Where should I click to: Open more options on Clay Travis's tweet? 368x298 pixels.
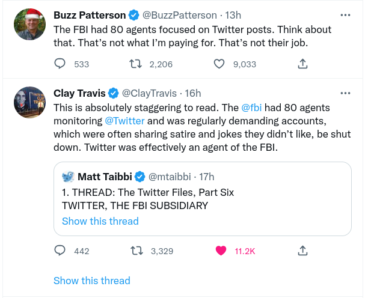click(345, 93)
